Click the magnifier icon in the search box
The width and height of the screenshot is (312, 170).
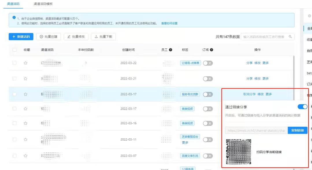click(290, 37)
